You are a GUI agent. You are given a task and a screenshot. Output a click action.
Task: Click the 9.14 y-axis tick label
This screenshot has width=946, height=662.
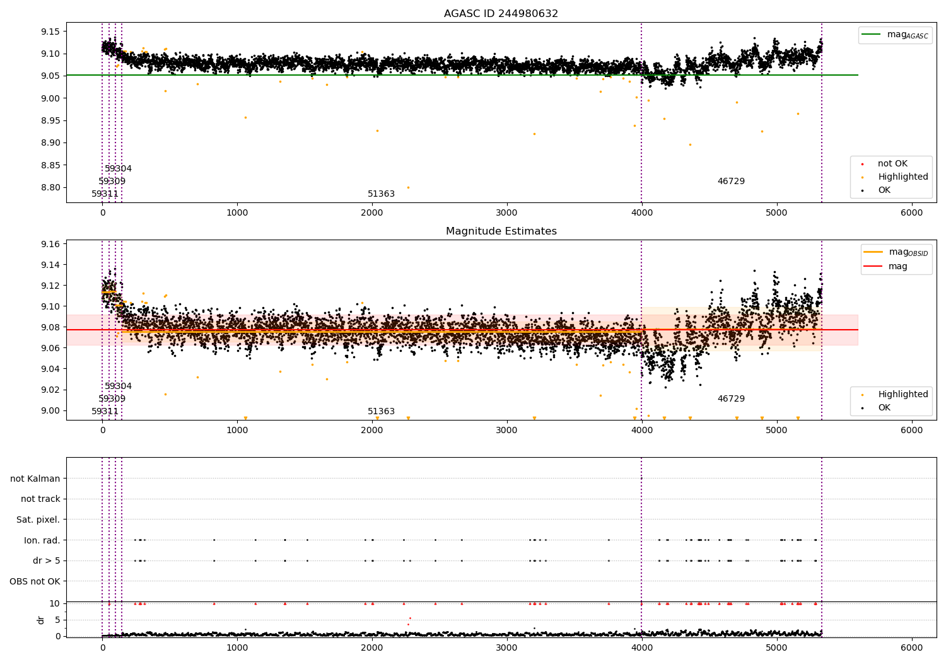[49, 265]
